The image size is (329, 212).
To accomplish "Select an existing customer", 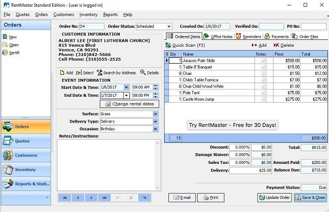I will point(85,73).
